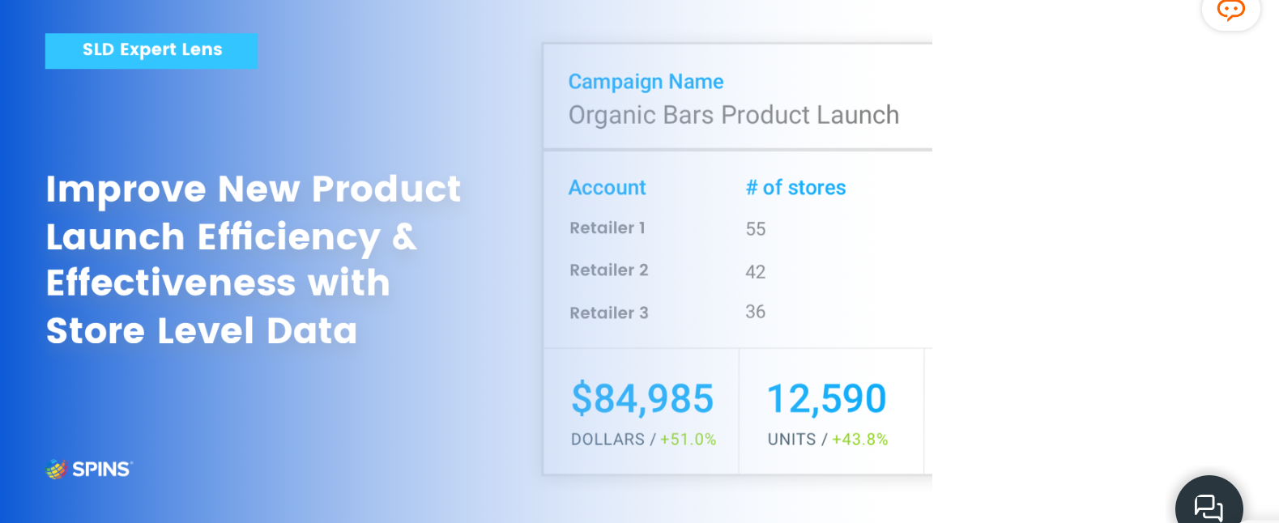Viewport: 1279px width, 523px height.
Task: Select the Campaign Name heading
Action: [x=646, y=81]
